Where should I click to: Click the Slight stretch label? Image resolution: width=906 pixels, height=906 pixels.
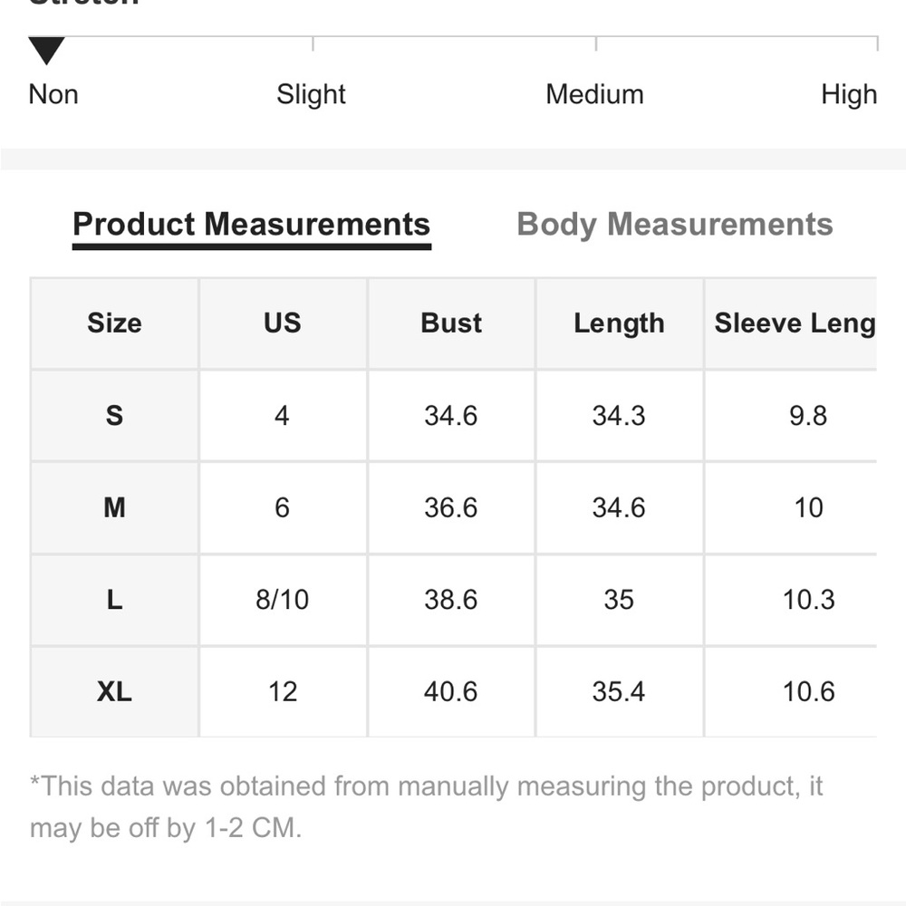coord(311,94)
